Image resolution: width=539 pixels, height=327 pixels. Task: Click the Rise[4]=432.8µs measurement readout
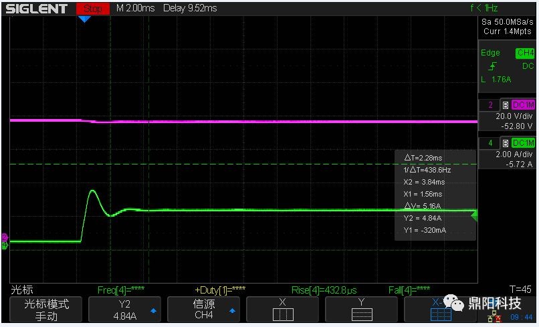click(x=322, y=290)
